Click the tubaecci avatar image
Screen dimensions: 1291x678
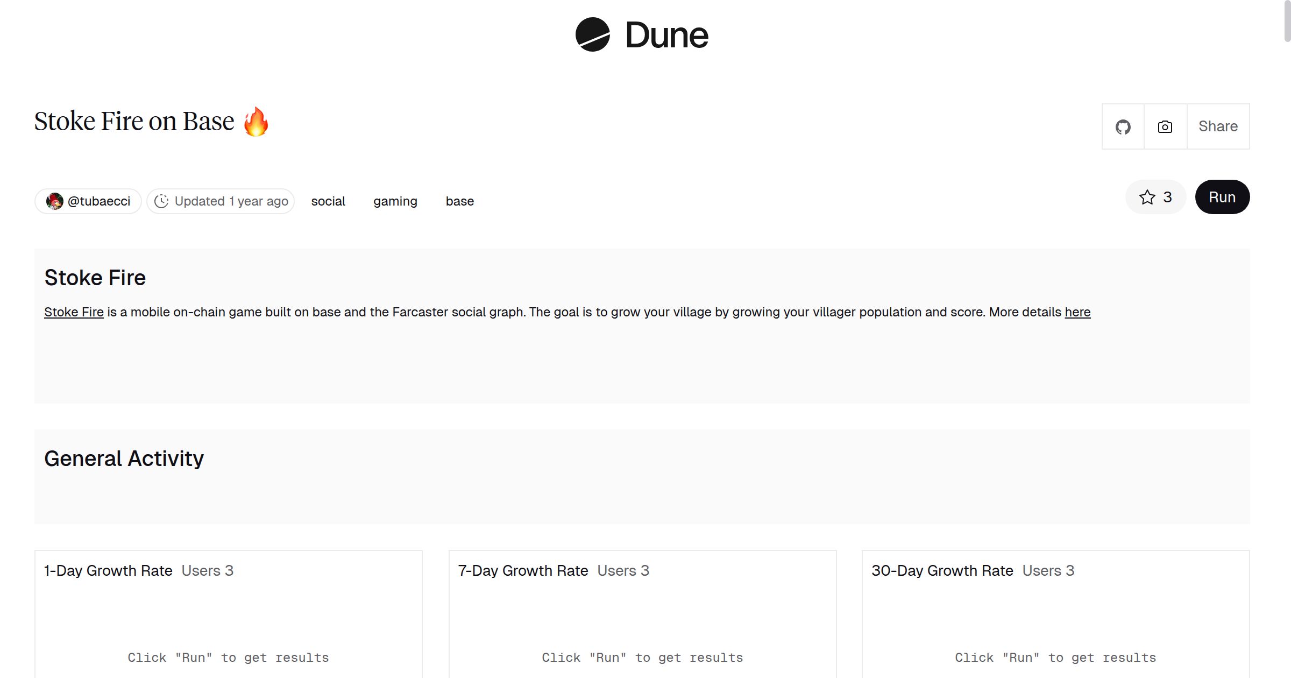coord(54,201)
